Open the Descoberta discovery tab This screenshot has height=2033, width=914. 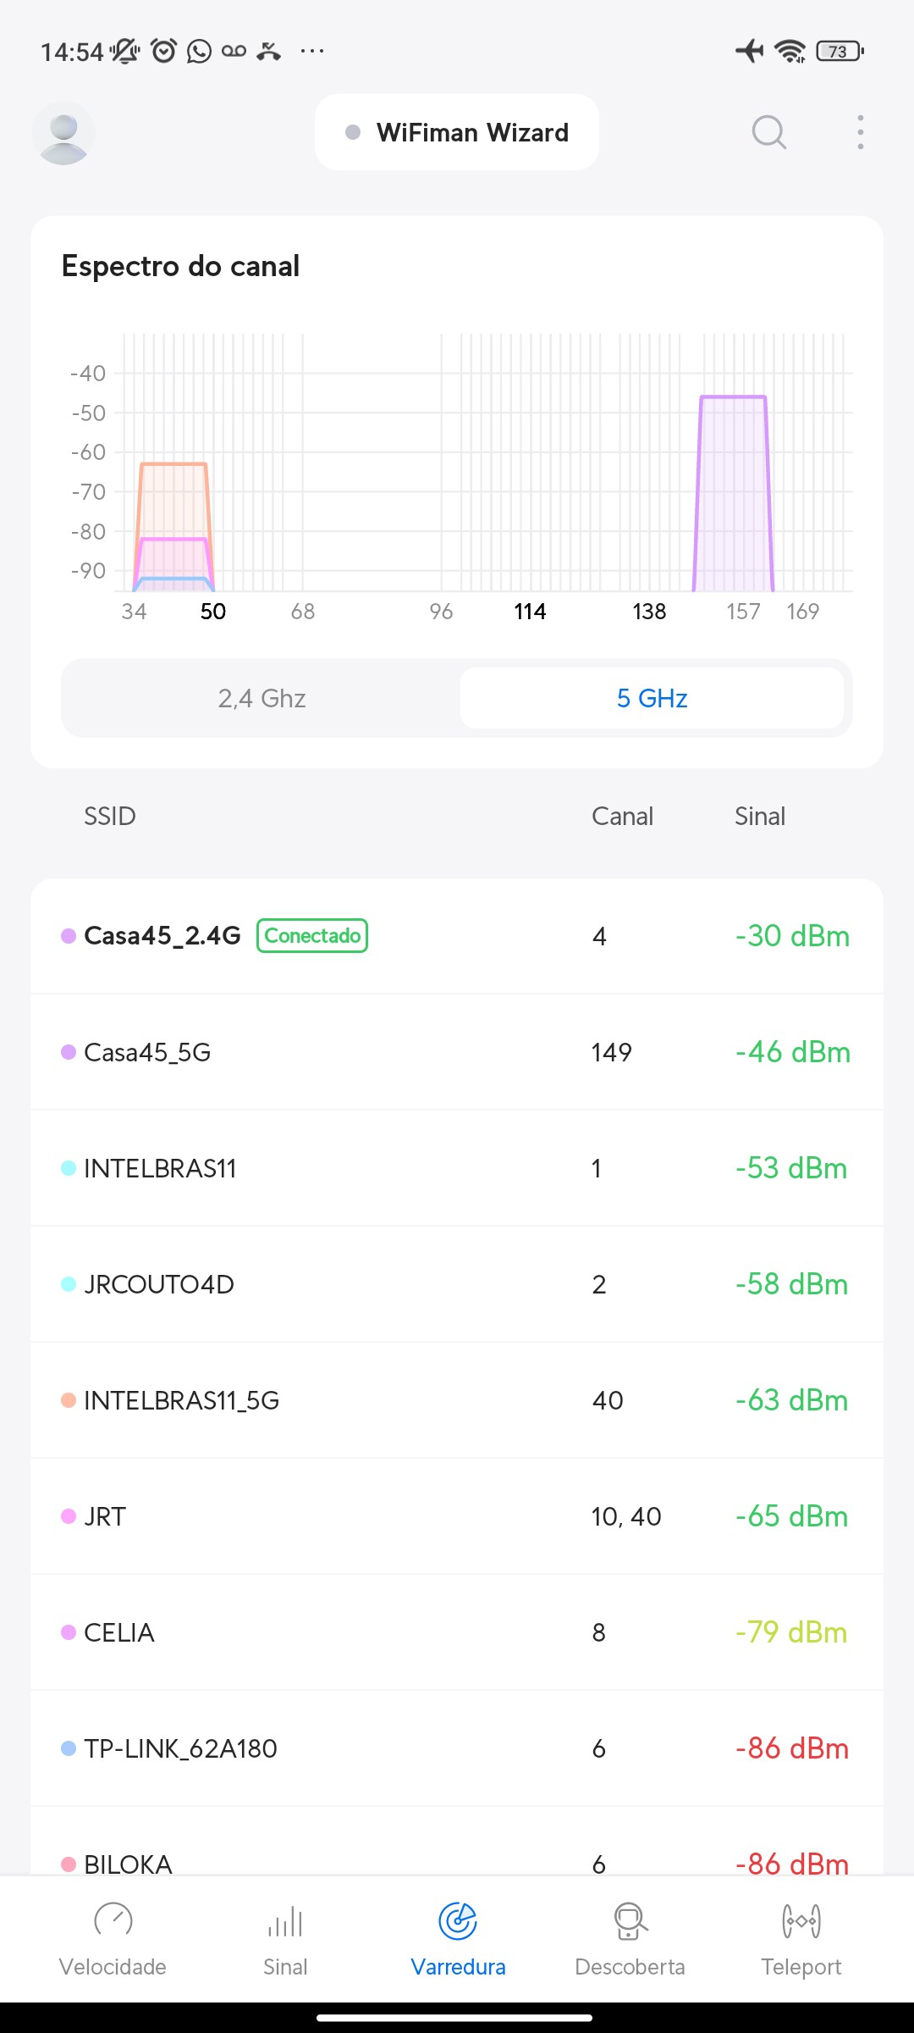[630, 1936]
